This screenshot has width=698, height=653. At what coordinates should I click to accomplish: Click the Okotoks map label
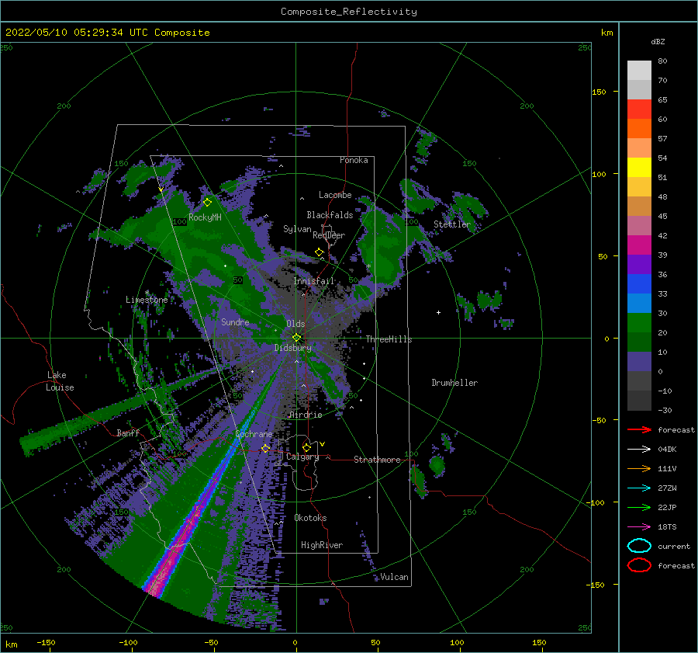coord(310,518)
